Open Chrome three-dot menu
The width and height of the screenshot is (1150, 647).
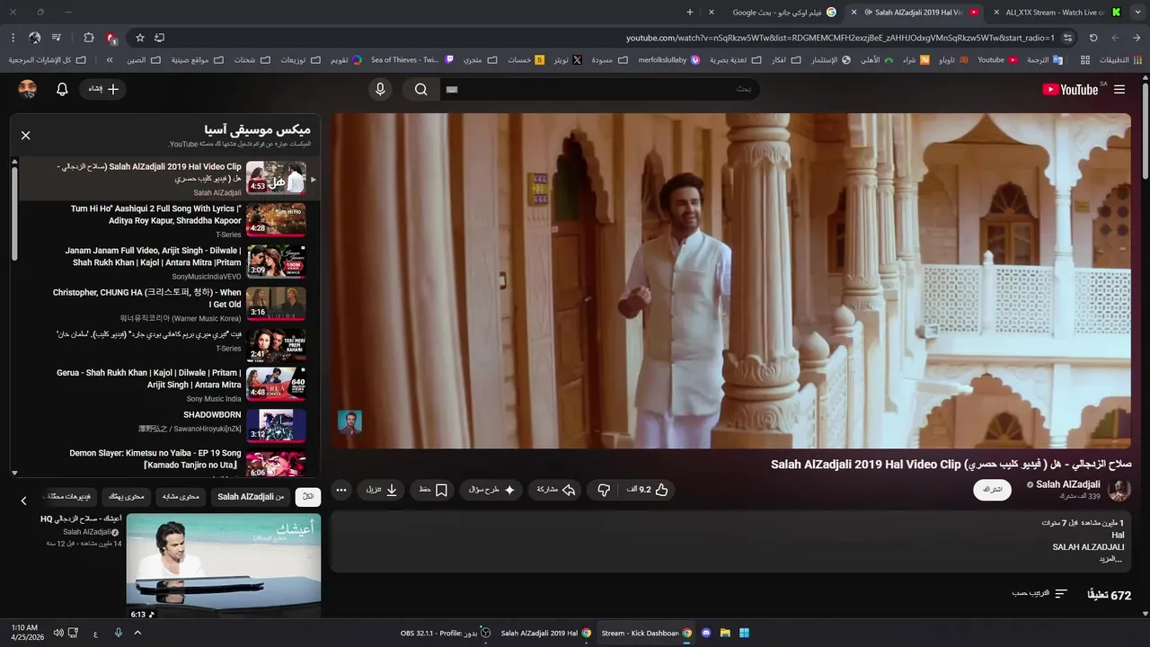tap(13, 38)
